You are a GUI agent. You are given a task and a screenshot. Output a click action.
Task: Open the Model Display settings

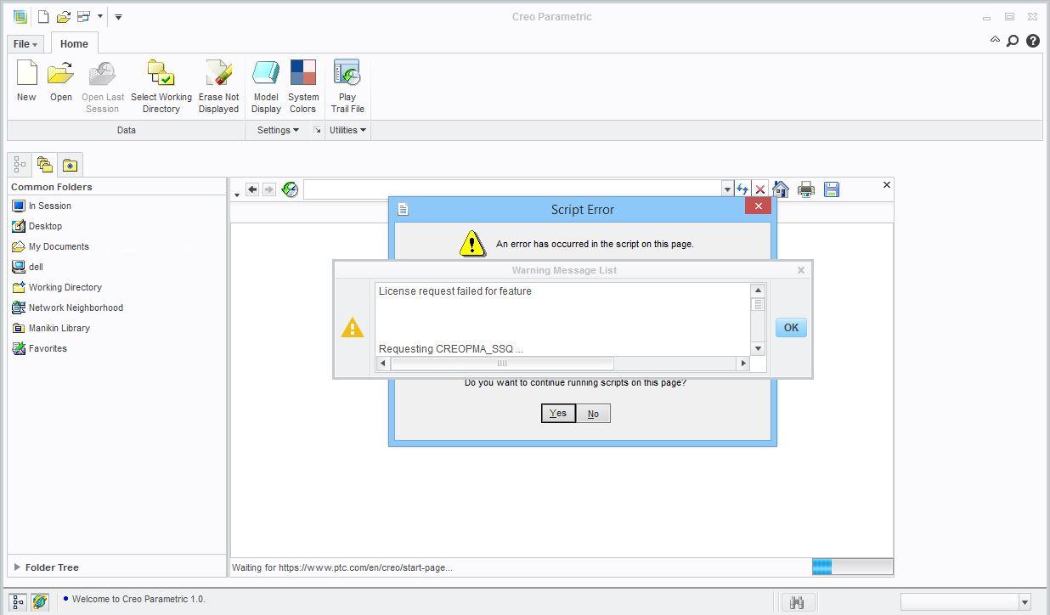pyautogui.click(x=266, y=86)
